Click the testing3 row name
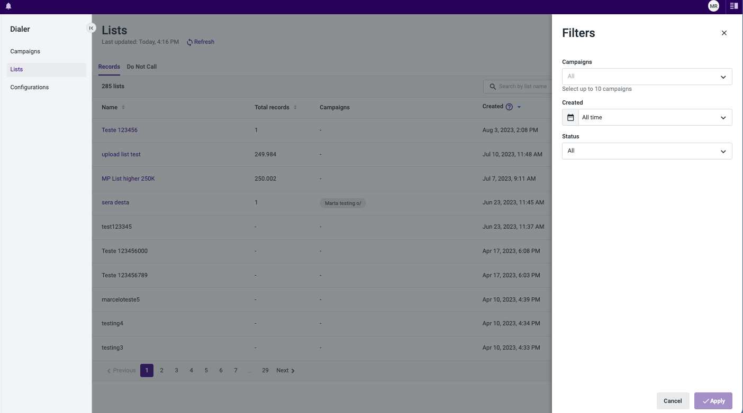Viewport: 743px width, 413px height. pyautogui.click(x=112, y=348)
